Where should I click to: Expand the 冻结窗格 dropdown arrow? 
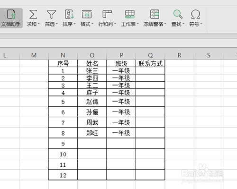tap(165, 24)
